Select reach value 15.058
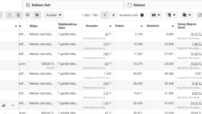Viewport: 202px width, 114px height. 138,44
